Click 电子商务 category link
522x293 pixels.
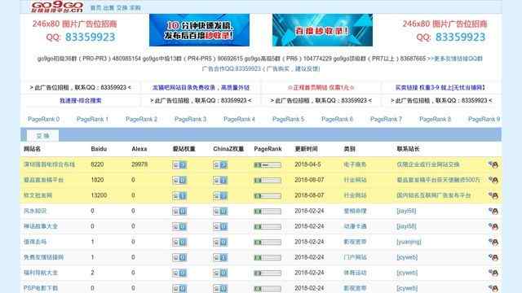tap(356, 164)
